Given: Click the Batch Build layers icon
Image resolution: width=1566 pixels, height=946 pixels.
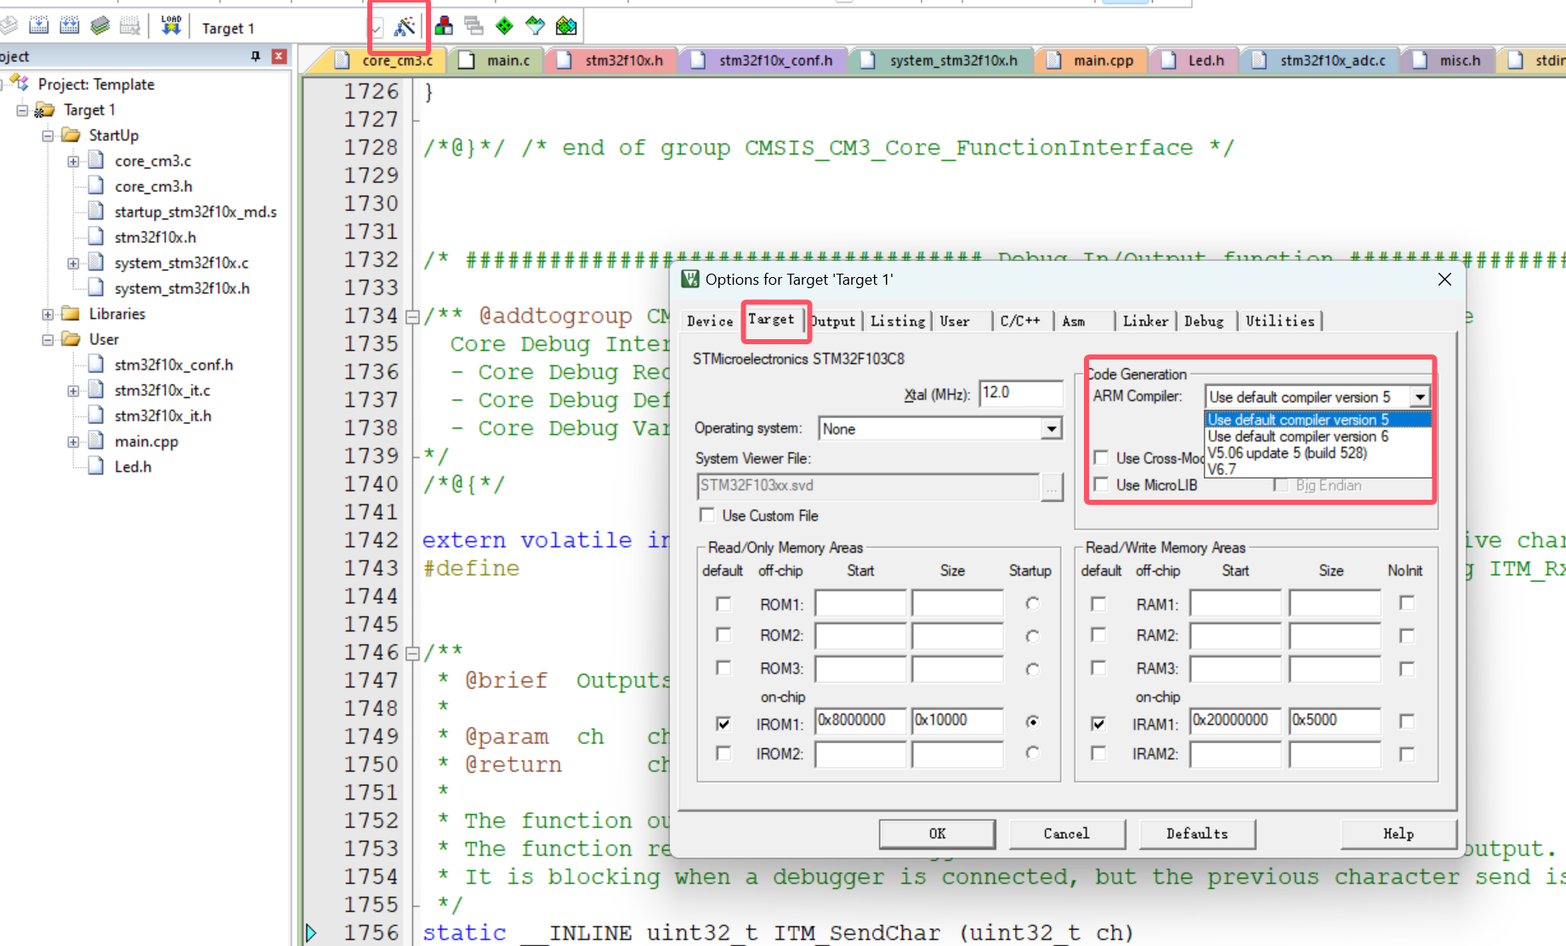Looking at the screenshot, I should [100, 25].
